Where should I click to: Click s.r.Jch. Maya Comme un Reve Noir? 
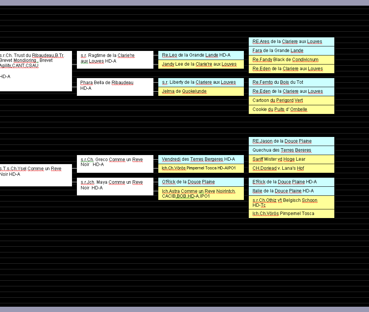click(115, 186)
